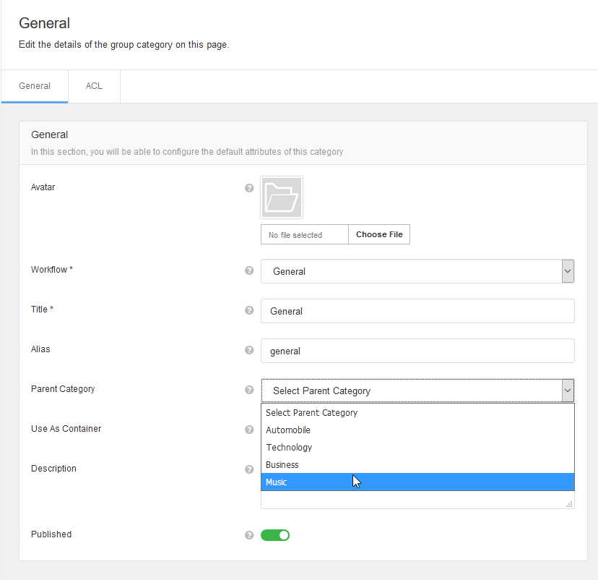Switch to the ACL tab
The image size is (598, 580).
[94, 86]
